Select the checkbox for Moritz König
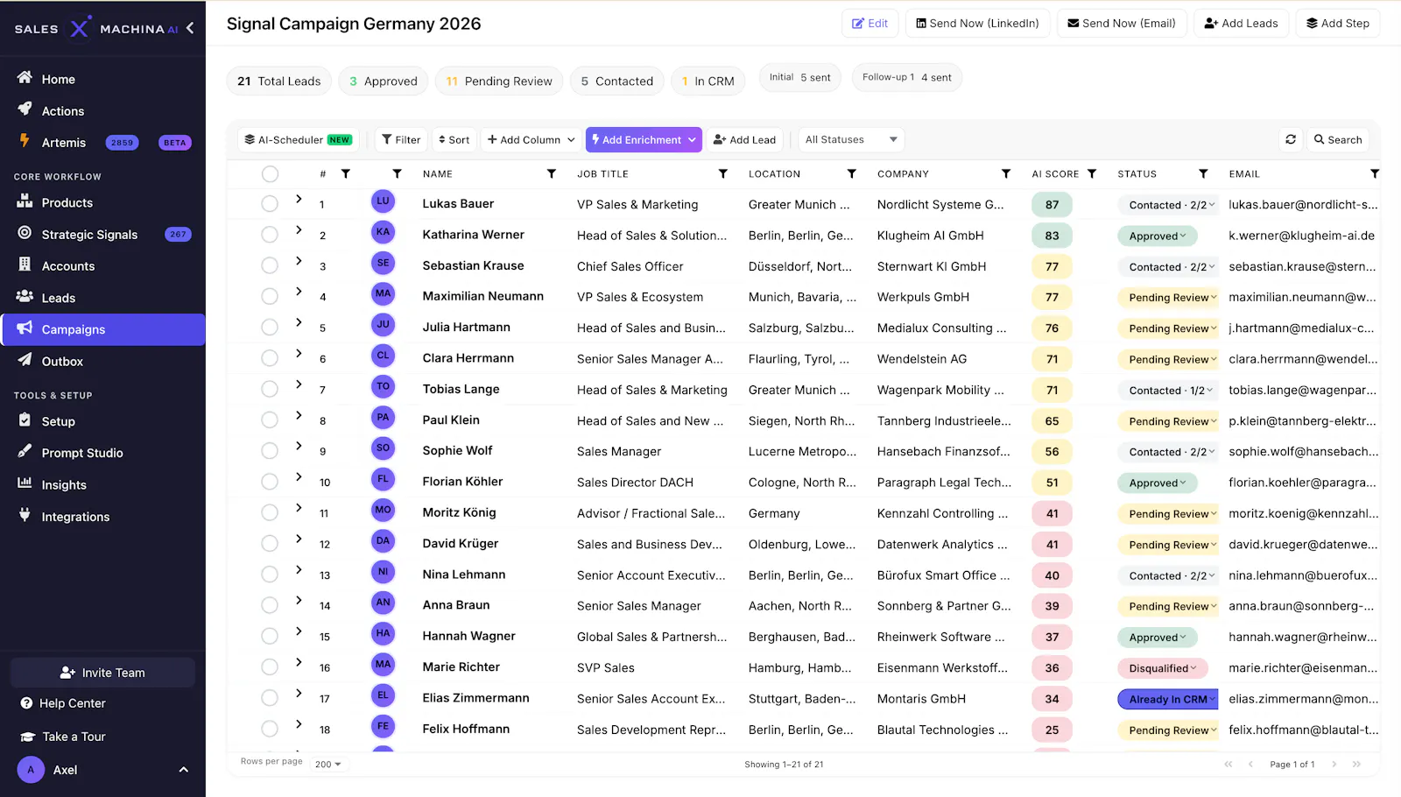 (x=270, y=512)
